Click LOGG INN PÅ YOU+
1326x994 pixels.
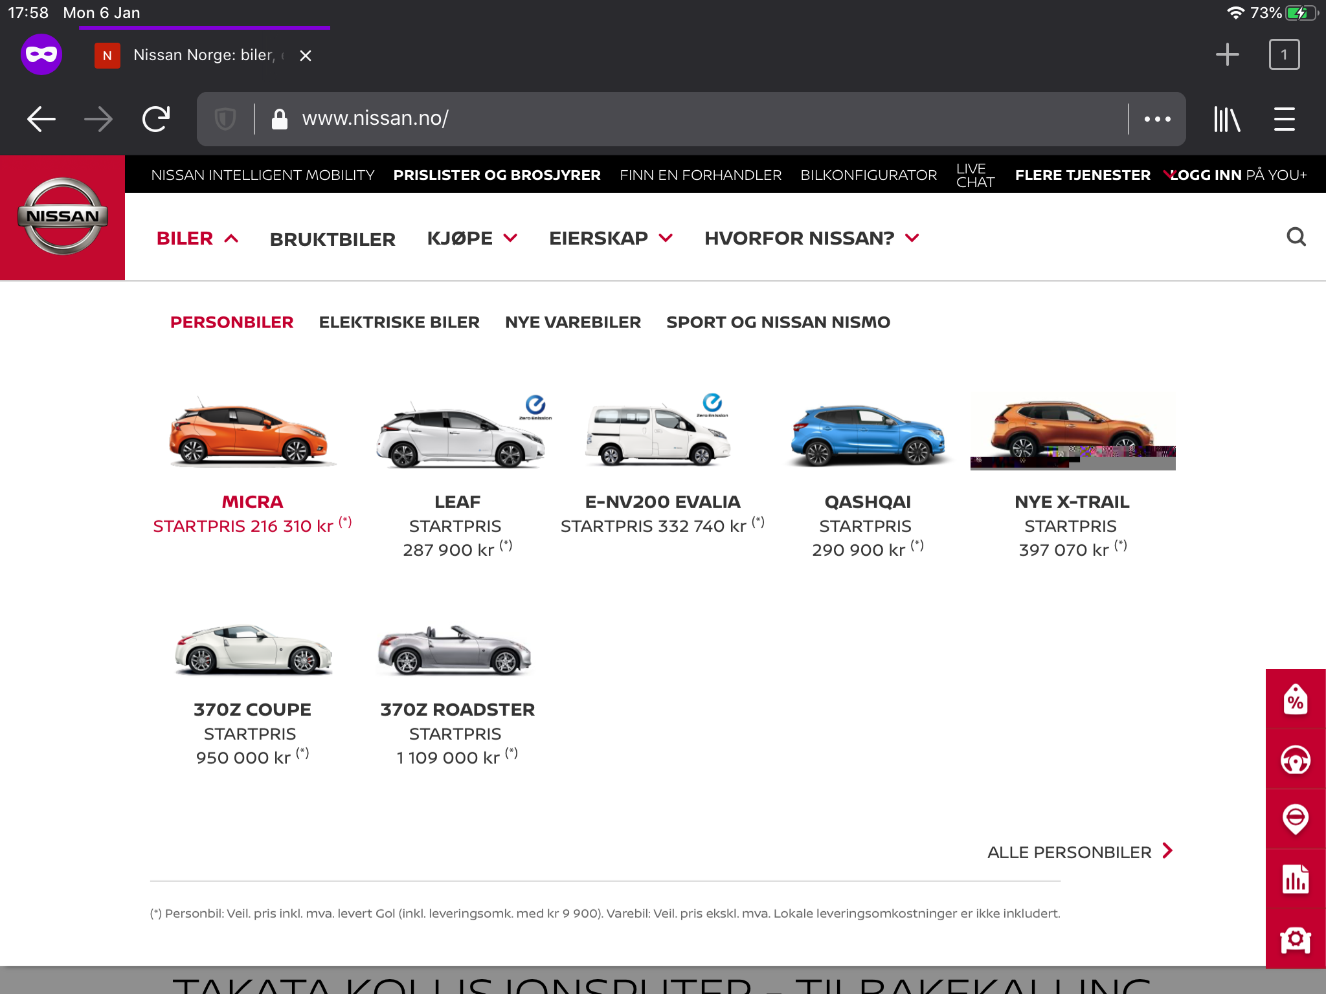1239,175
